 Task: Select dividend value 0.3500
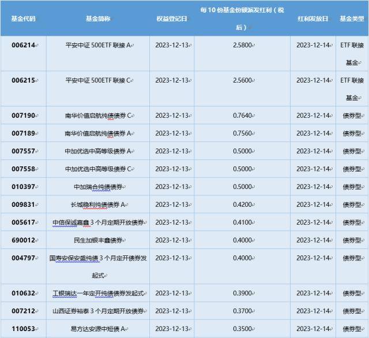click(x=242, y=329)
